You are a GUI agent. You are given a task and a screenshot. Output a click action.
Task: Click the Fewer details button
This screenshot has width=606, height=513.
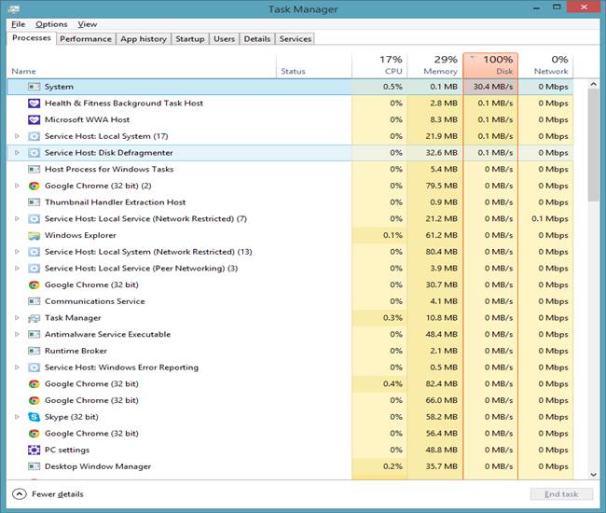pyautogui.click(x=48, y=494)
